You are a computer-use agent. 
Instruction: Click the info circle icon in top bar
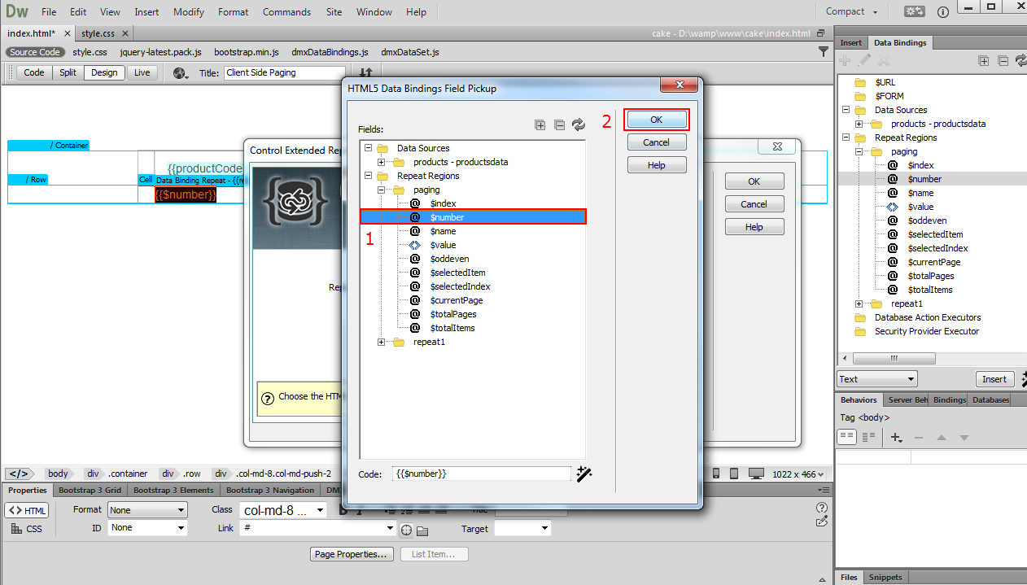coord(943,12)
